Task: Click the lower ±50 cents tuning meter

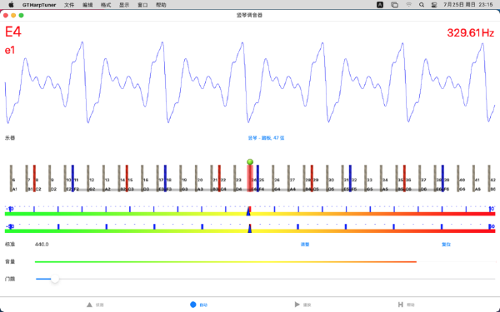Action: [250, 228]
